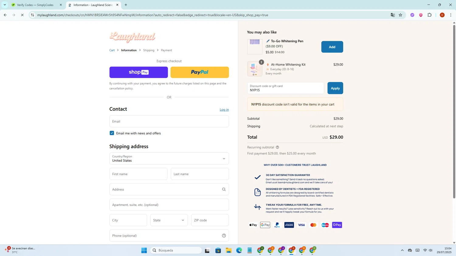Pay with the PayPal express button

(200, 72)
